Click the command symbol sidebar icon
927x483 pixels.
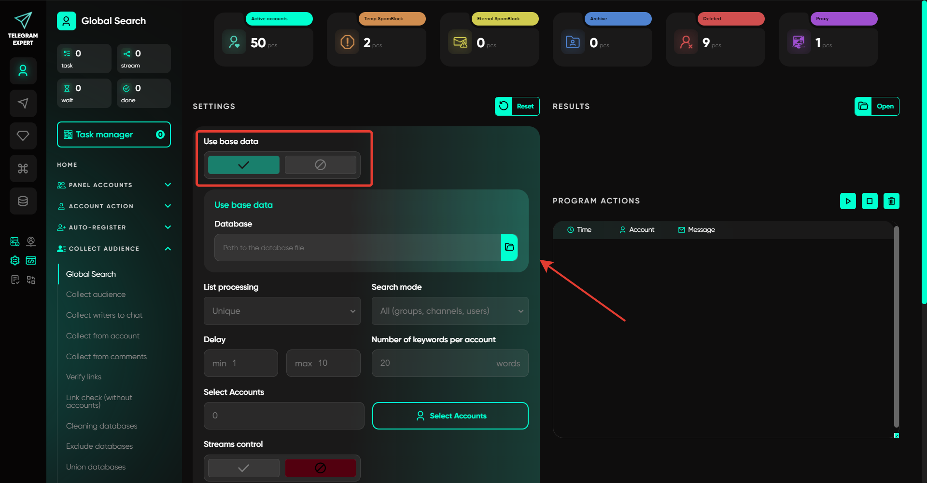pyautogui.click(x=23, y=169)
